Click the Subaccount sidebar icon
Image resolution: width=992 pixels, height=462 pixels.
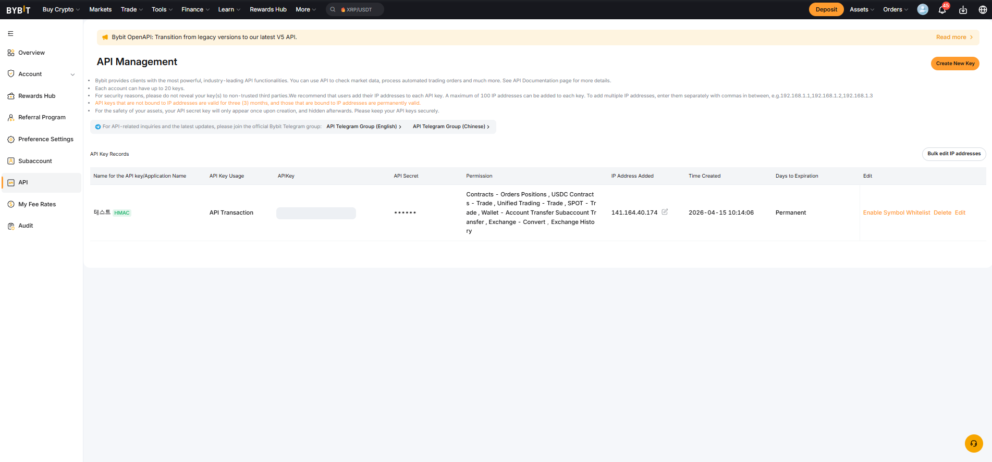[11, 161]
